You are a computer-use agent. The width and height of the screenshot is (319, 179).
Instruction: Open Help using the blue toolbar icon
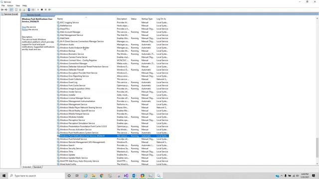click(29, 10)
